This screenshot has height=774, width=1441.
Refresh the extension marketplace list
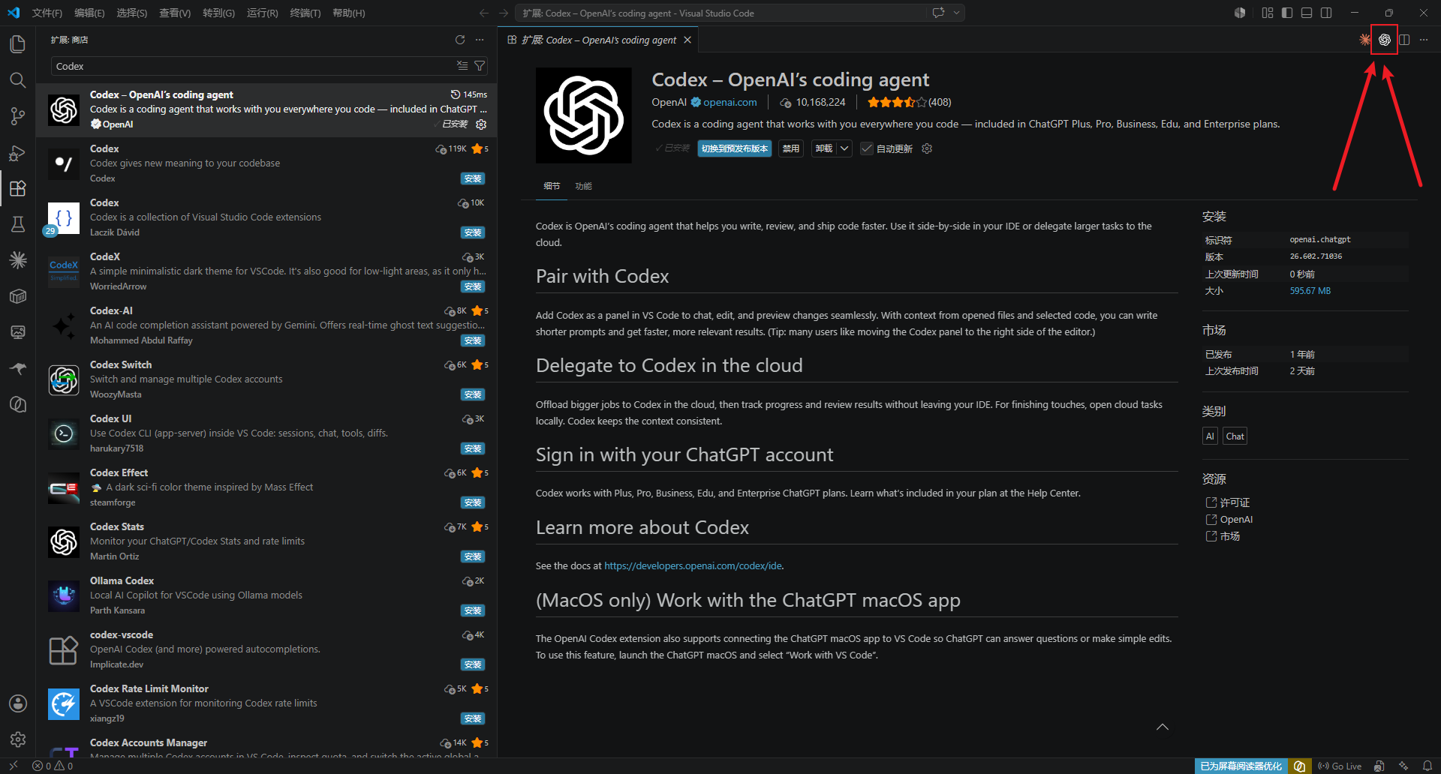(460, 40)
